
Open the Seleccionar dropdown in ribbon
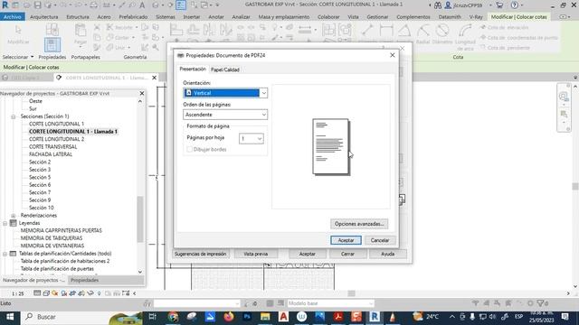(18, 57)
